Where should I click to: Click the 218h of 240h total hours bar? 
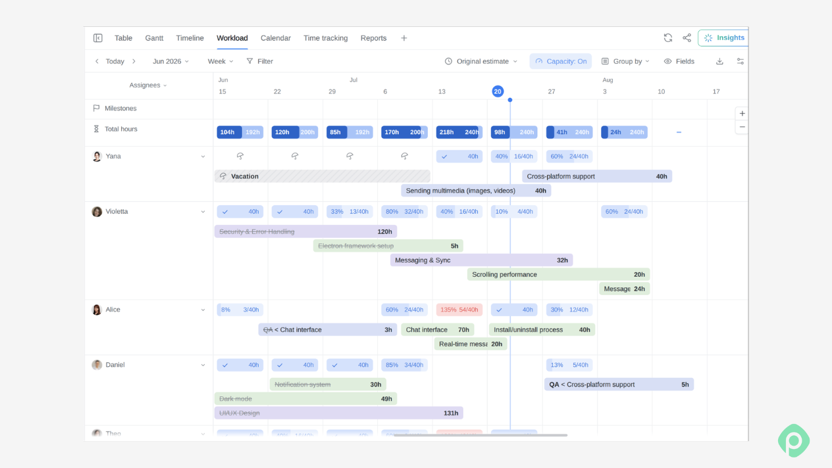459,132
